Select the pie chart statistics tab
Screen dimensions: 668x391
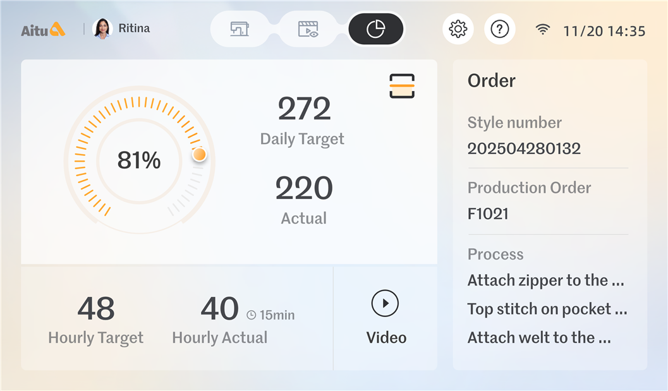[x=376, y=29]
